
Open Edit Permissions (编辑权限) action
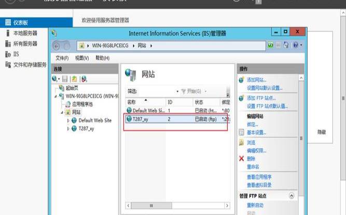(256, 151)
